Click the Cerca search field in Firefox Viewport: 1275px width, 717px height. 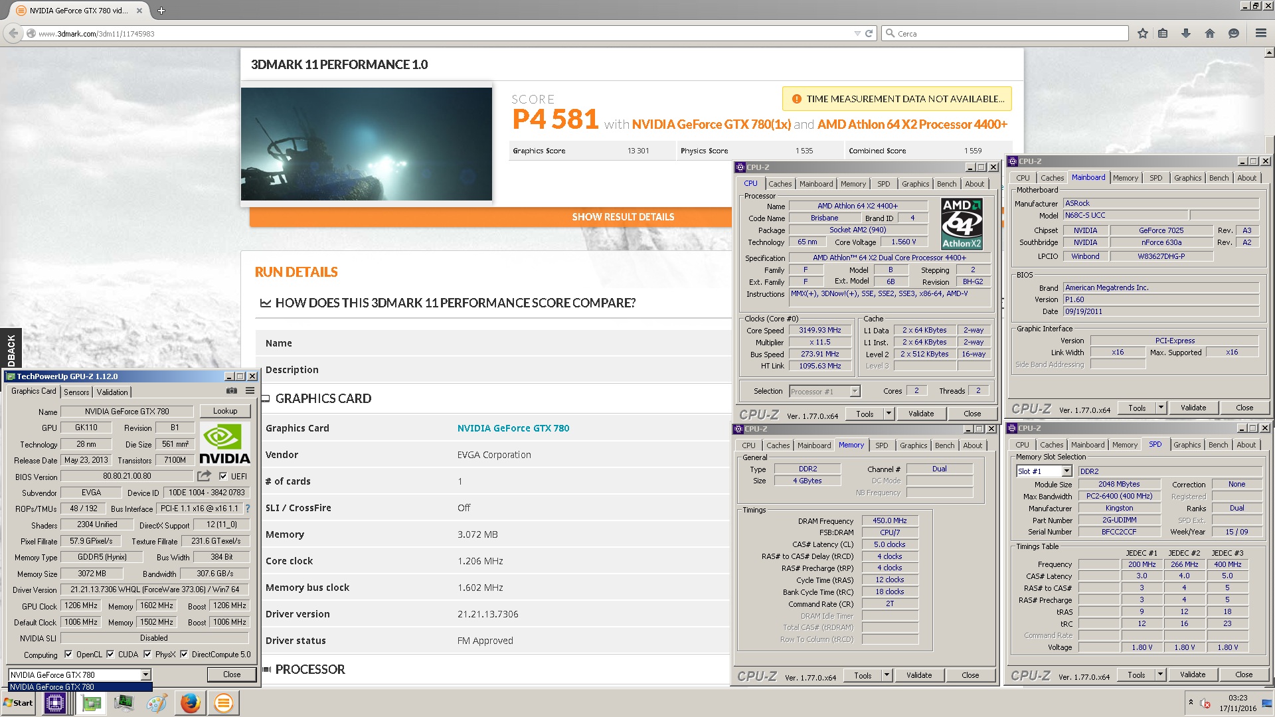[x=1005, y=33]
